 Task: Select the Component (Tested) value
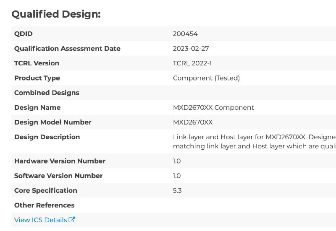point(206,78)
